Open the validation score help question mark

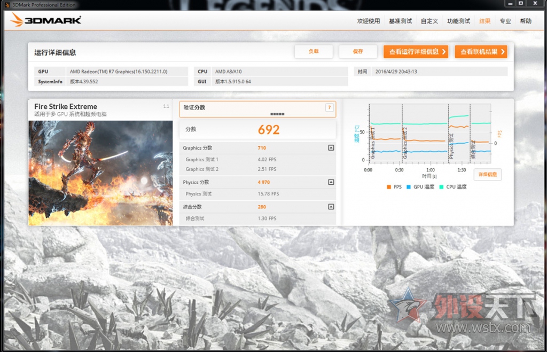pyautogui.click(x=329, y=107)
